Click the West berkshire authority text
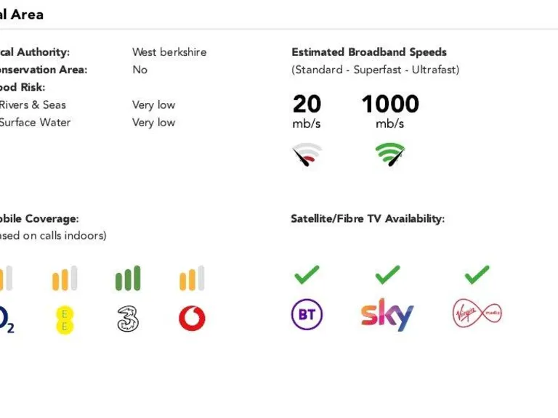 tap(169, 52)
